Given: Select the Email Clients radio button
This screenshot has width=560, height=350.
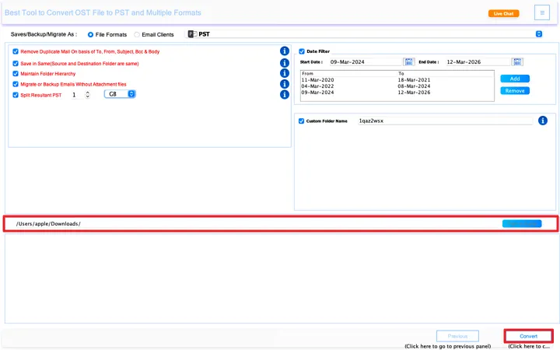Looking at the screenshot, I should tap(137, 34).
